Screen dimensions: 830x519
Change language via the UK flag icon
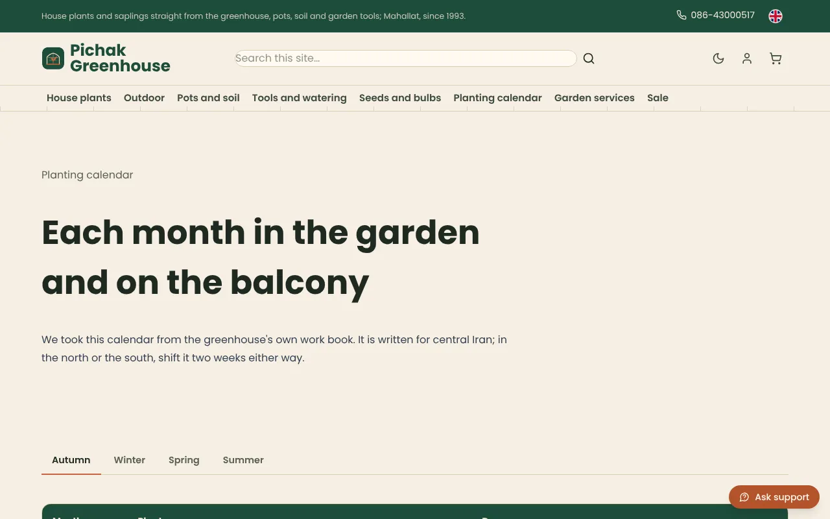pyautogui.click(x=776, y=16)
